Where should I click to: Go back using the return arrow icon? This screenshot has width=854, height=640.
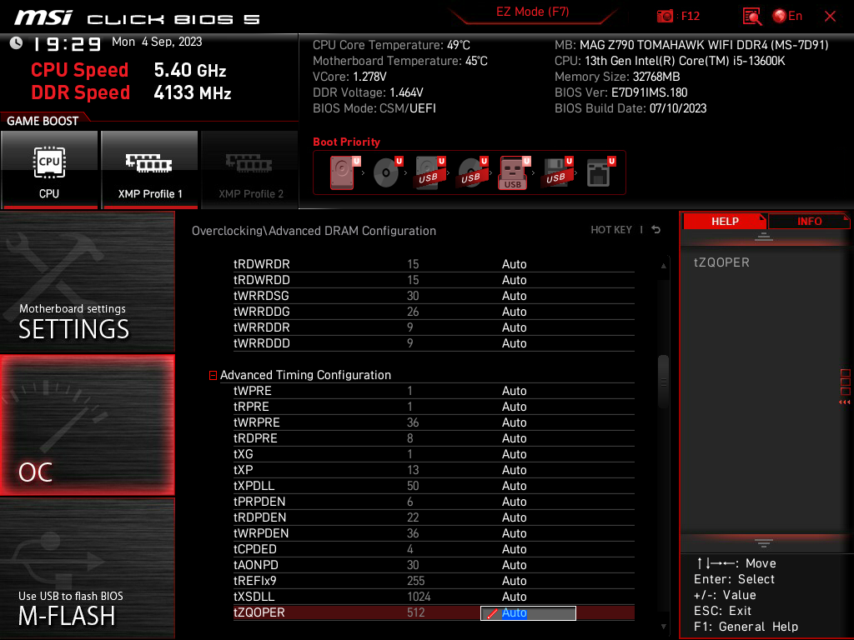click(656, 230)
